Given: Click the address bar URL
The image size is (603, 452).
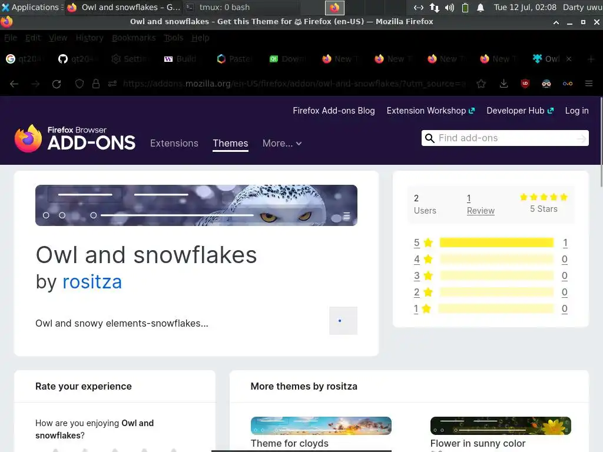Looking at the screenshot, I should pos(294,84).
